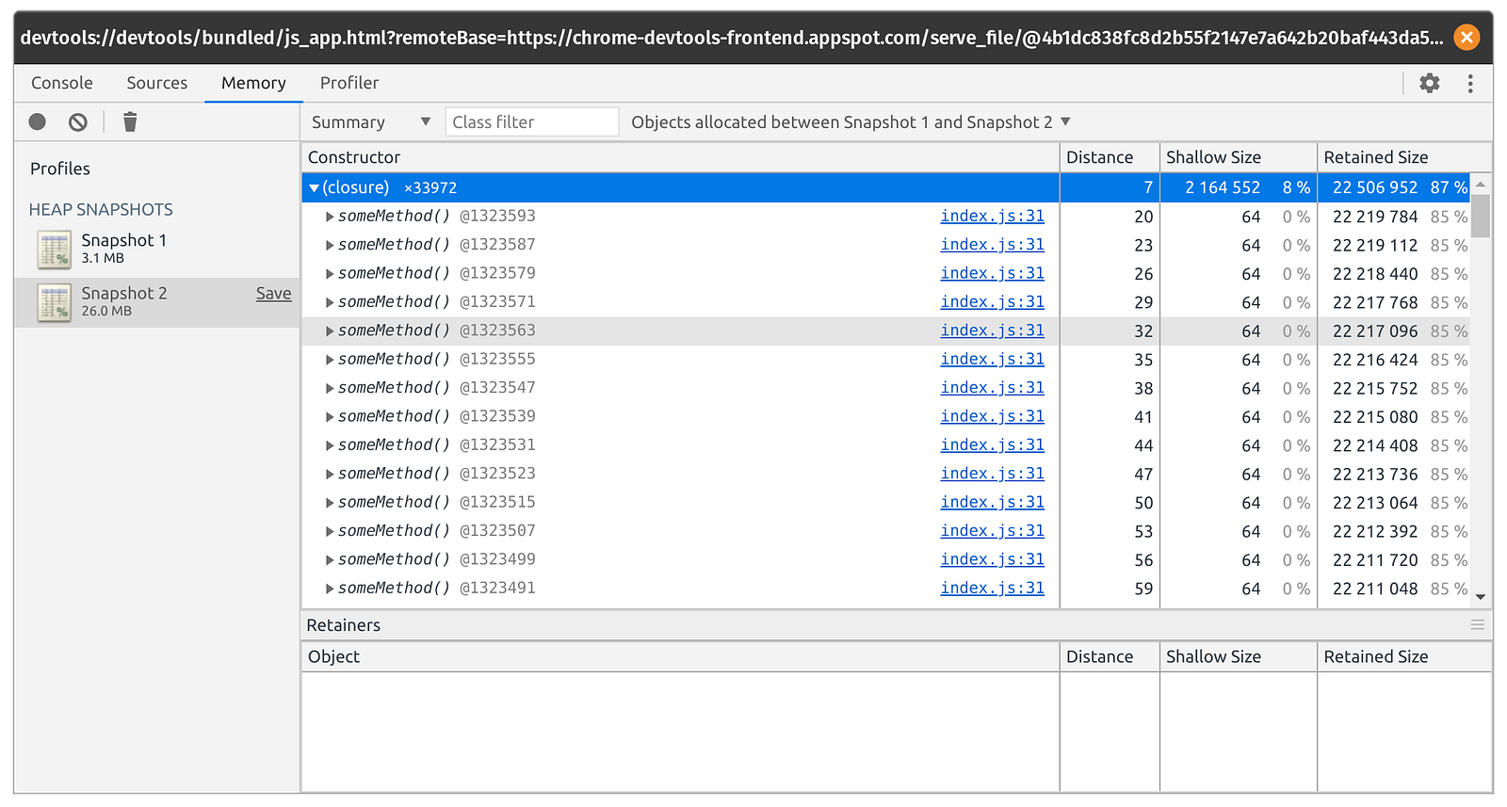The image size is (1507, 807).
Task: Expand someMethod() @1323539 row
Action: click(x=330, y=416)
